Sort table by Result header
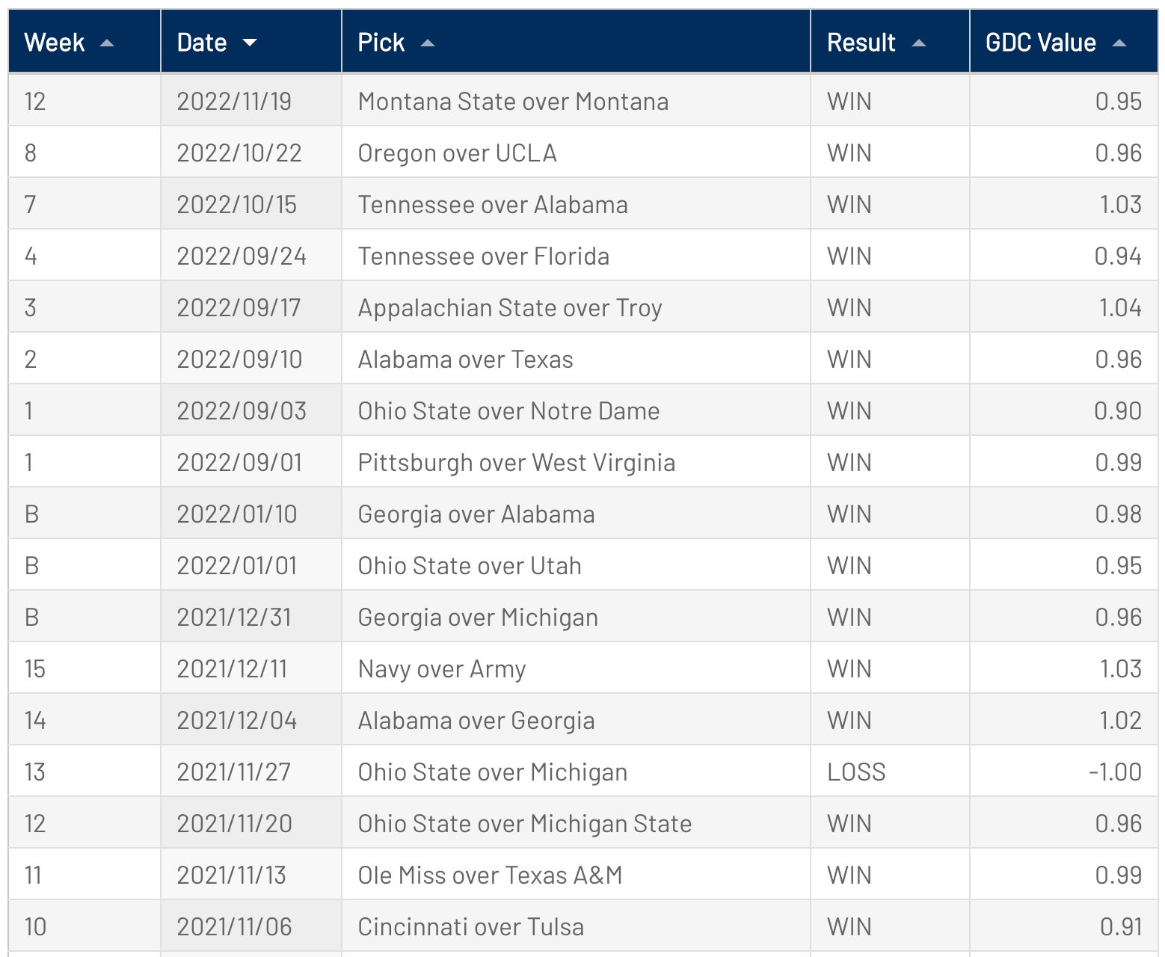Screen dimensions: 1165x957 click(x=861, y=43)
